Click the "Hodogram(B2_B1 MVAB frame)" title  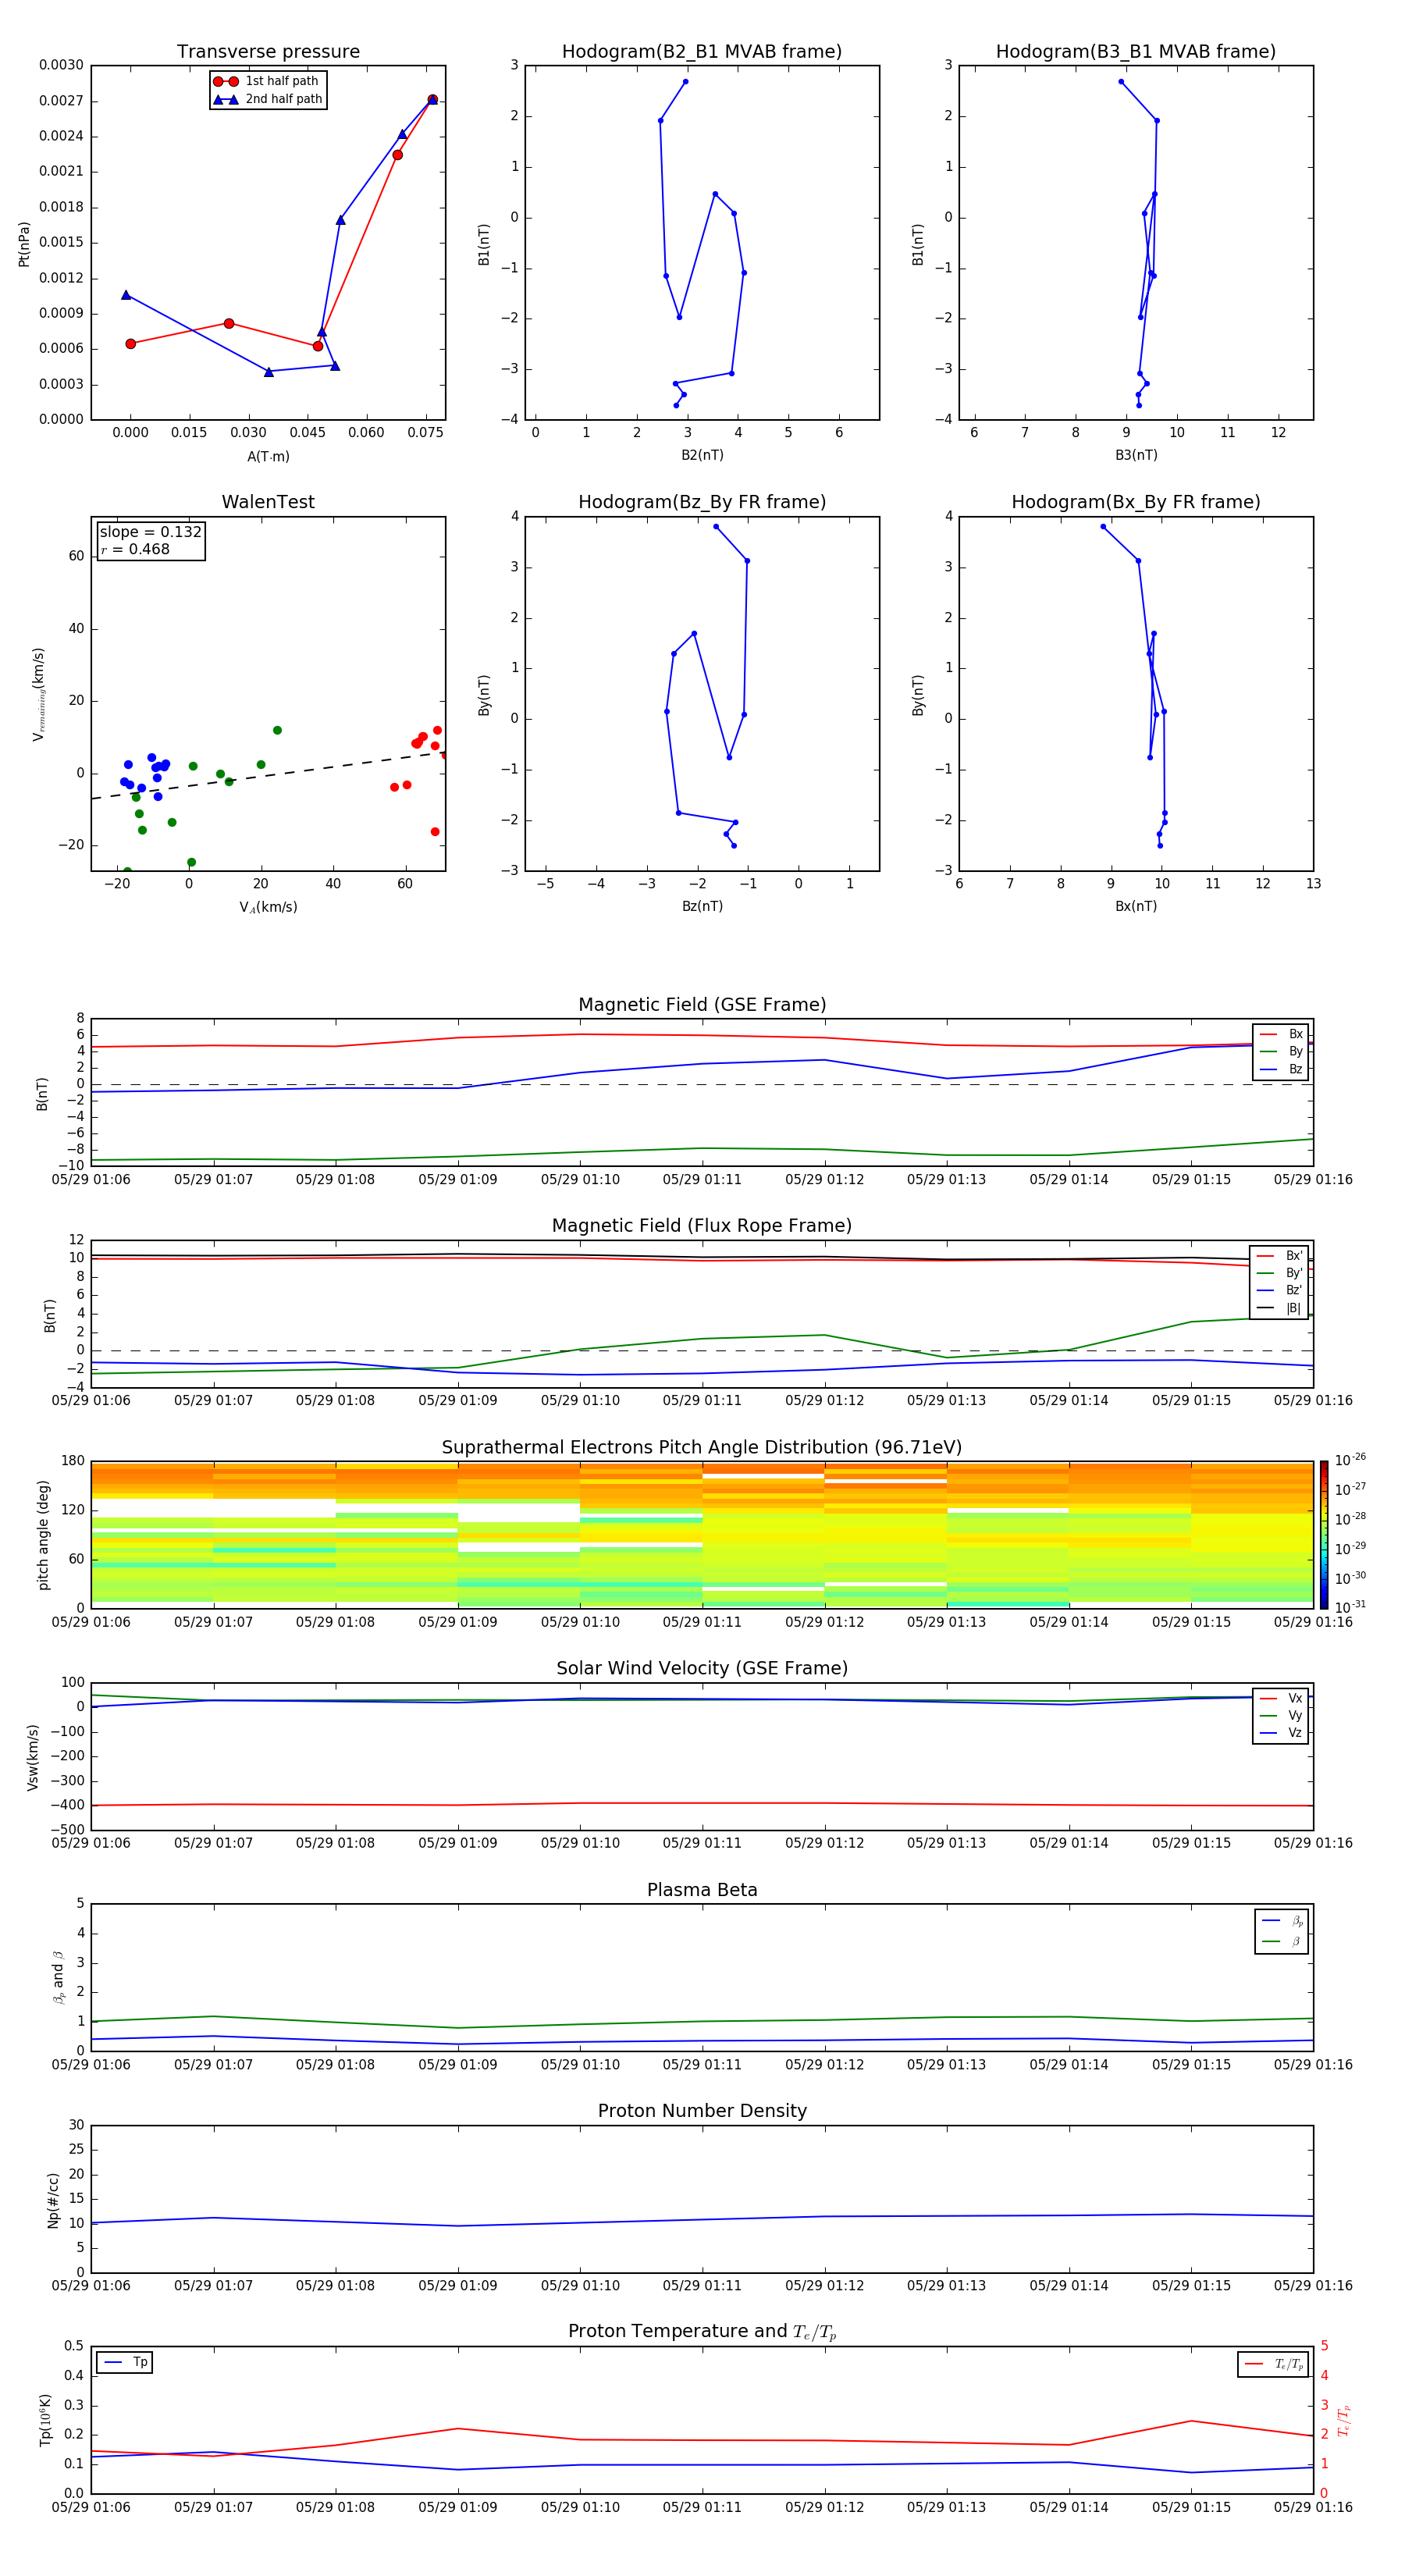coord(702,52)
